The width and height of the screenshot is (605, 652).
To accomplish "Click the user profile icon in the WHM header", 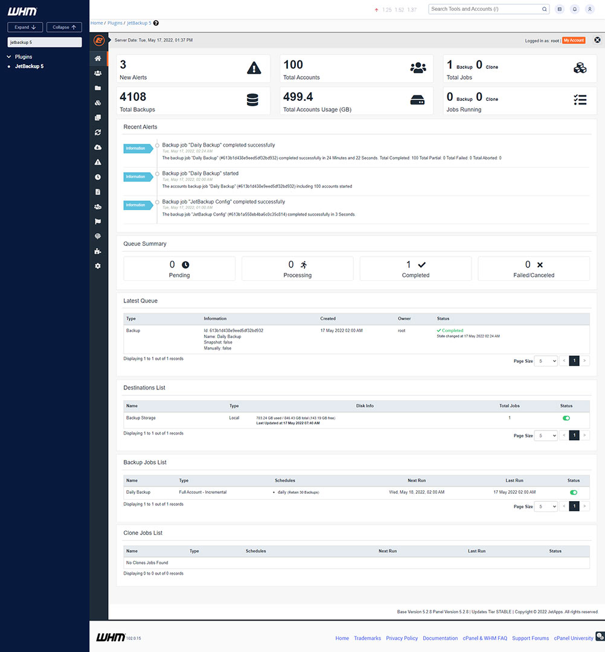I will [589, 9].
